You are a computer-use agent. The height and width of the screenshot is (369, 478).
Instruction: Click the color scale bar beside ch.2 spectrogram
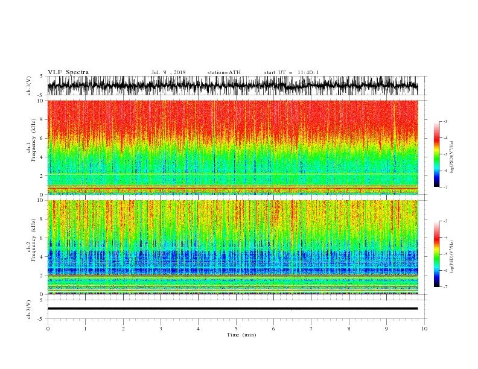(437, 254)
